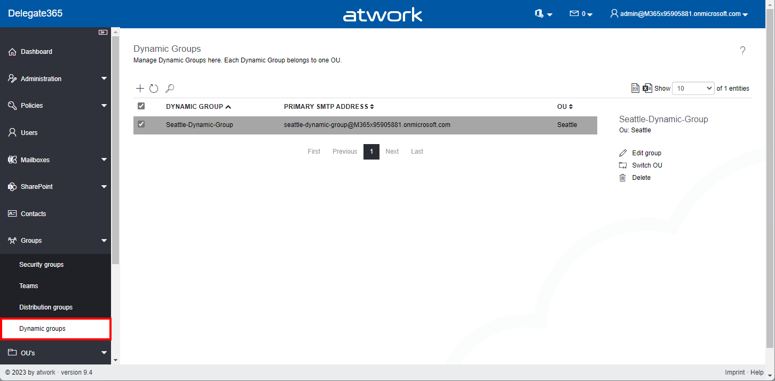This screenshot has width=775, height=381.
Task: Click the SharePoint sidebar icon
Action: click(13, 187)
